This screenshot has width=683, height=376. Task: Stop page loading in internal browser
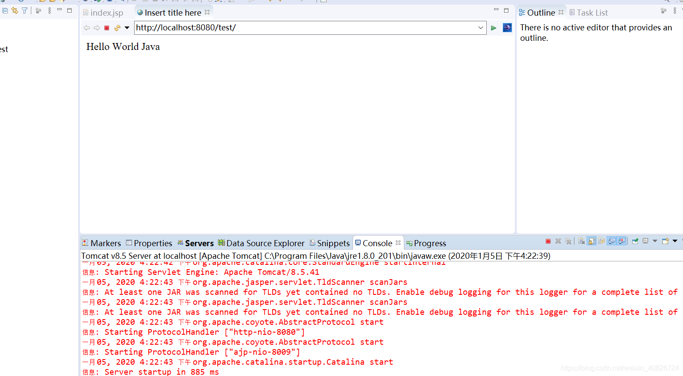(x=107, y=28)
